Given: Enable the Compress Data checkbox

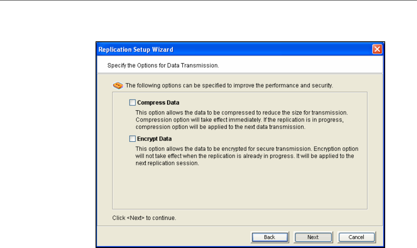Looking at the screenshot, I should click(132, 103).
